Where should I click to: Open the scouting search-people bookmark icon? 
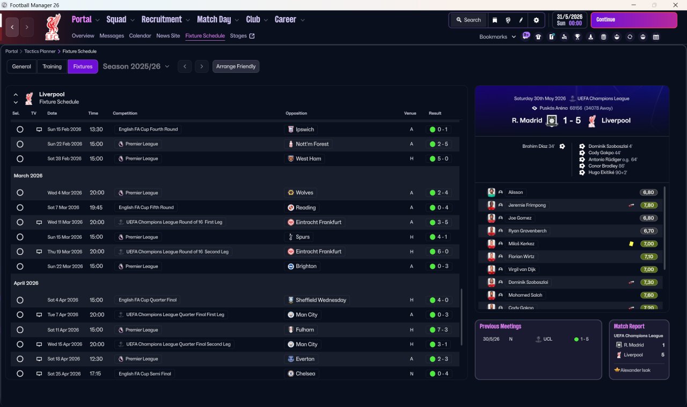[x=565, y=37]
